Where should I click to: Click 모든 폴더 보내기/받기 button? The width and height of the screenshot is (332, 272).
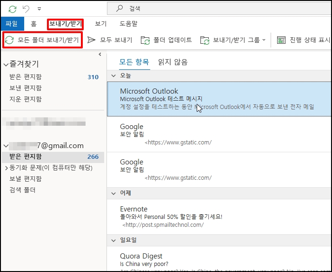(42, 40)
